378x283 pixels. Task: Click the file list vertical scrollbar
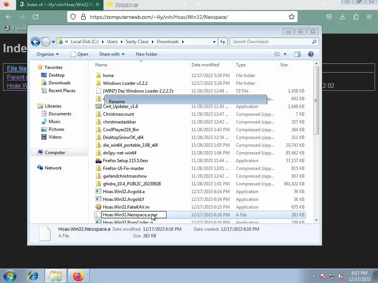(x=316, y=101)
